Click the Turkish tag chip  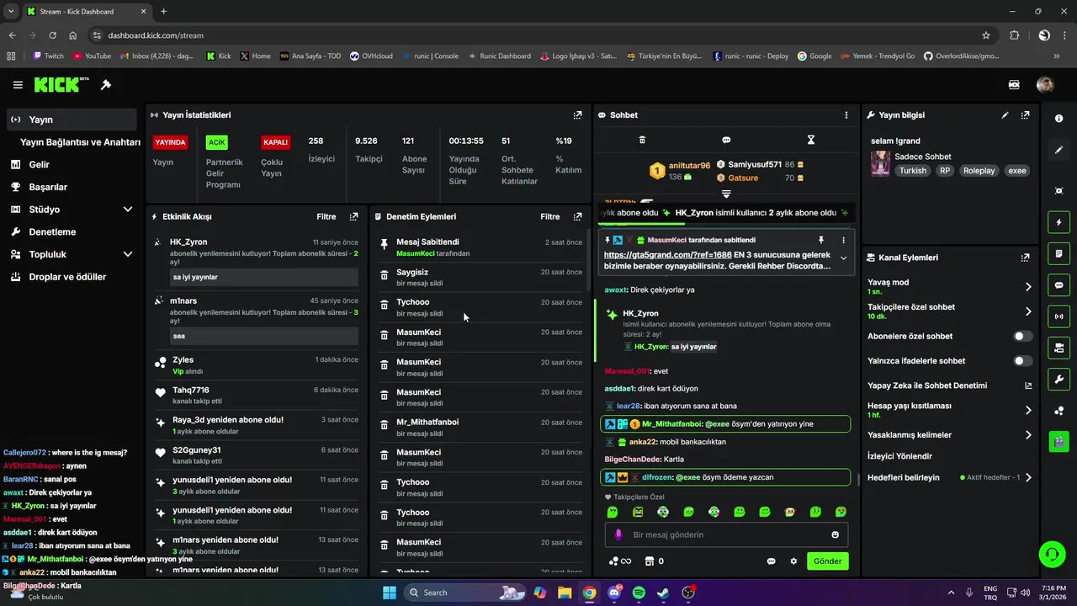point(912,171)
